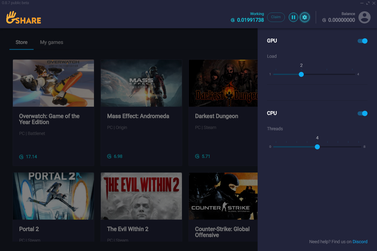Click the user profile avatar icon
The height and width of the screenshot is (251, 377).
(x=364, y=17)
